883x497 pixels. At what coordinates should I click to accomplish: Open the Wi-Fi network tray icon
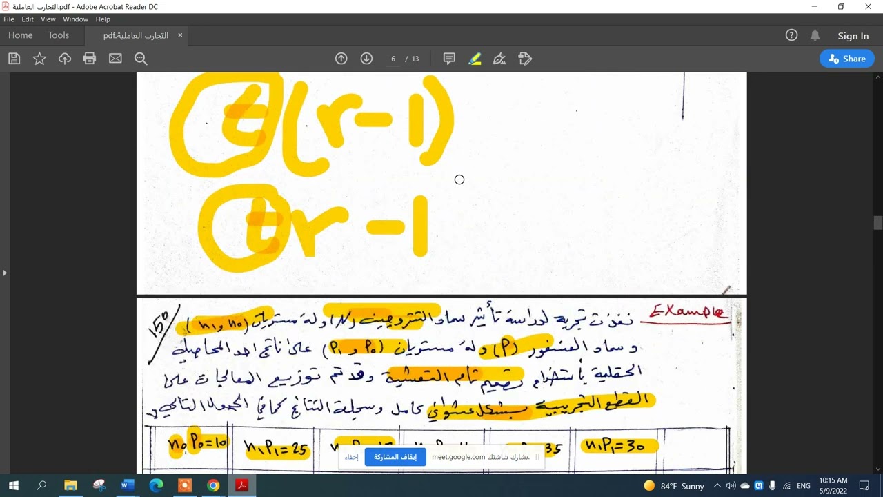[786, 486]
